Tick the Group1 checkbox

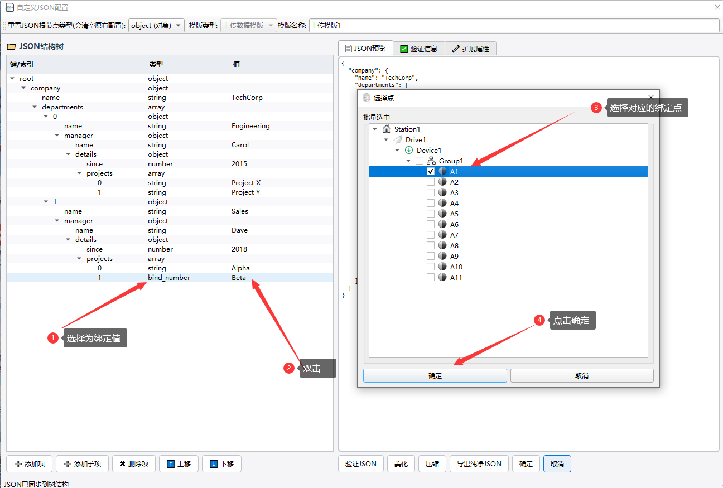(x=420, y=161)
